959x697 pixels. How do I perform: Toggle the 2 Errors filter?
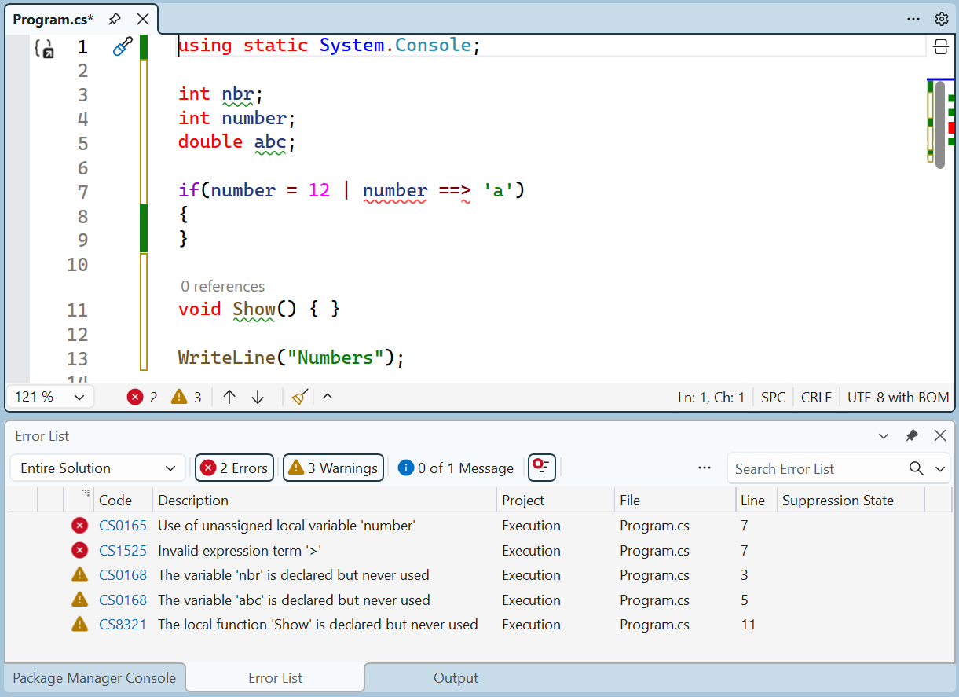point(234,468)
